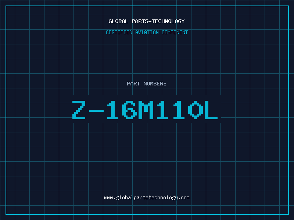The width and height of the screenshot is (294, 220).
Task: Click the GLOBAL PARTS-TECHNOLOGY heading
Action: click(x=147, y=21)
